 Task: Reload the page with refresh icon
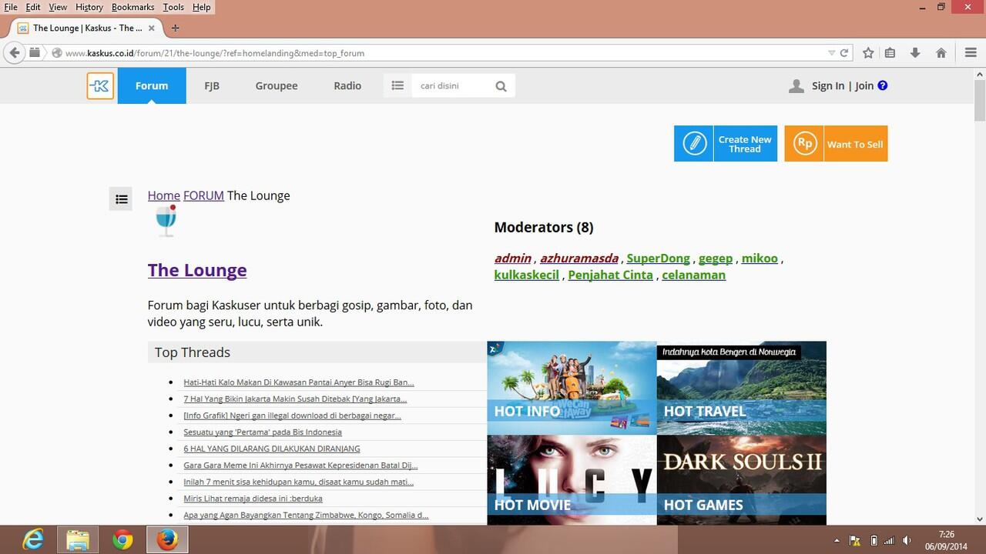(844, 53)
